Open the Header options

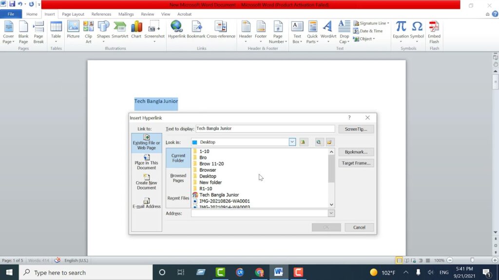coord(246,32)
